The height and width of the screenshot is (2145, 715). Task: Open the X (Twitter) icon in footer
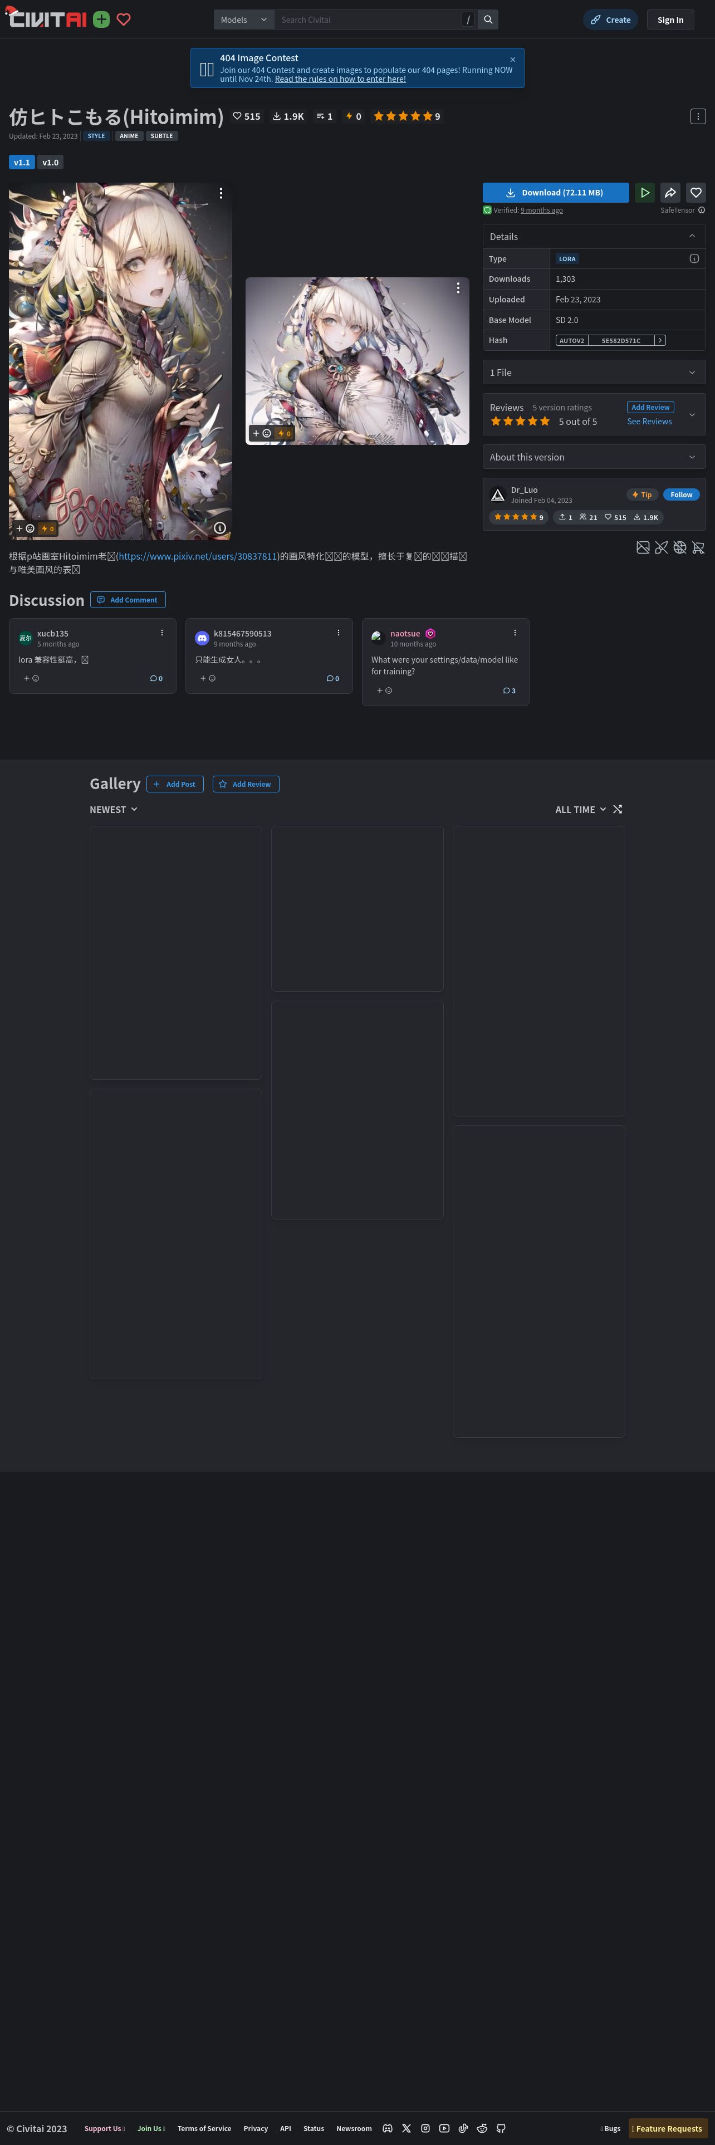point(406,2128)
